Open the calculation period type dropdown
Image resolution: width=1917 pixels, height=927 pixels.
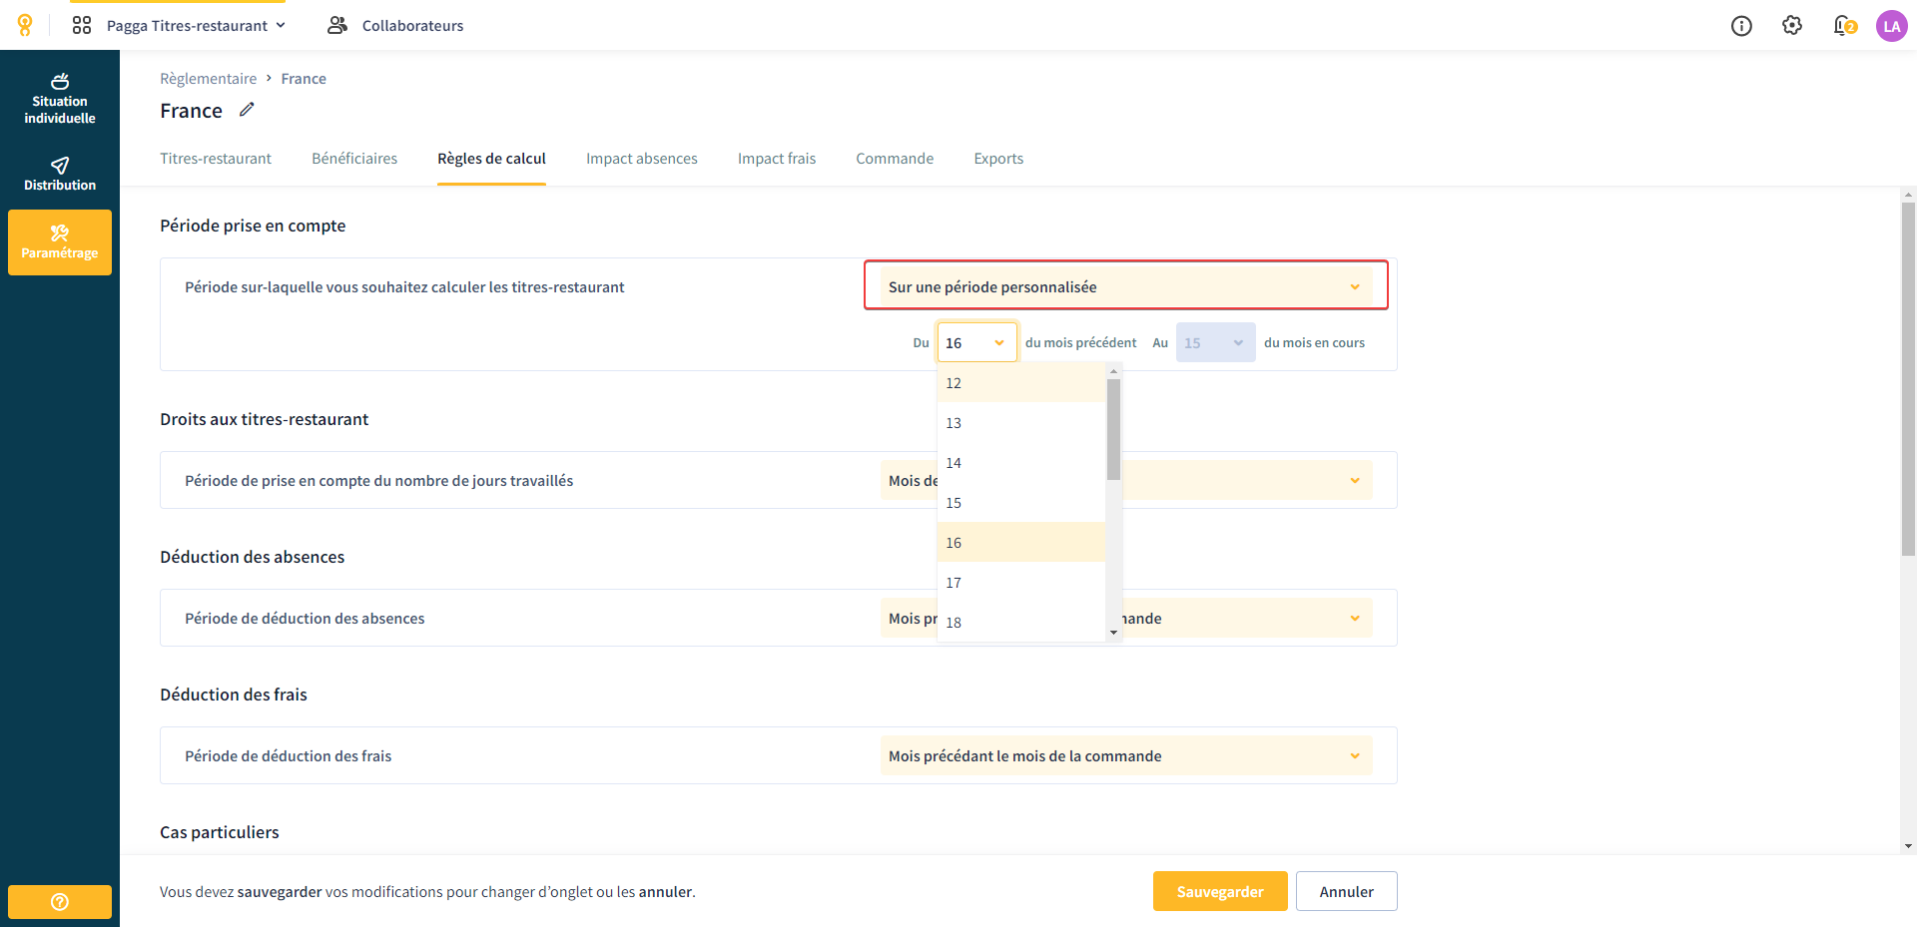1125,286
